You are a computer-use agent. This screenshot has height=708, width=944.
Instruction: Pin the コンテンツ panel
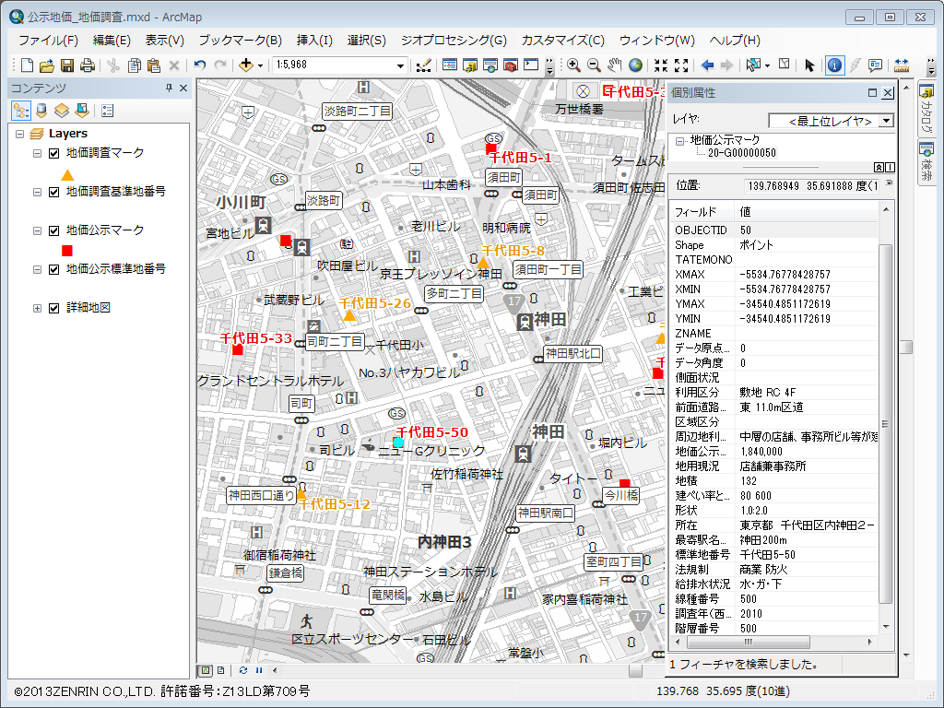tap(170, 88)
